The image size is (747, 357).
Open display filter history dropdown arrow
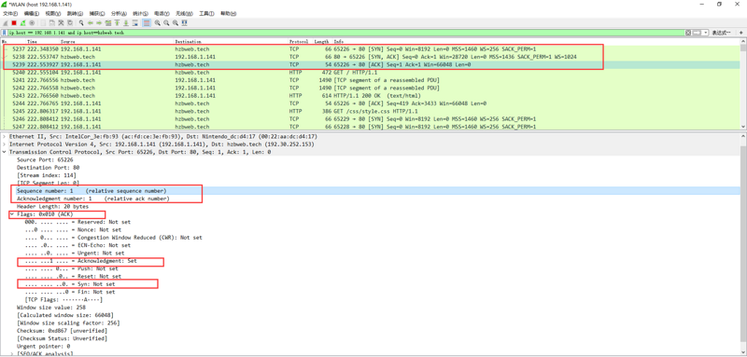(706, 33)
